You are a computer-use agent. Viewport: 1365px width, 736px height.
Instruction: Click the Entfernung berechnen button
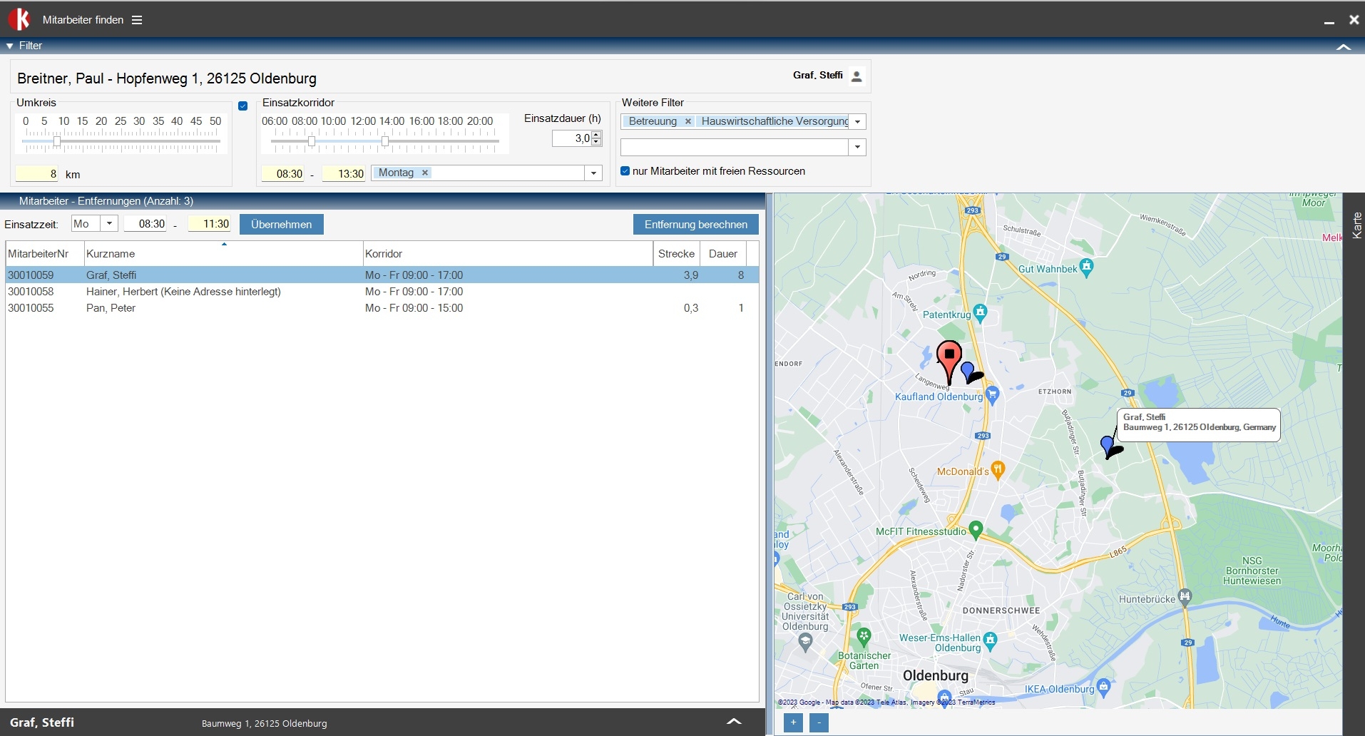695,225
